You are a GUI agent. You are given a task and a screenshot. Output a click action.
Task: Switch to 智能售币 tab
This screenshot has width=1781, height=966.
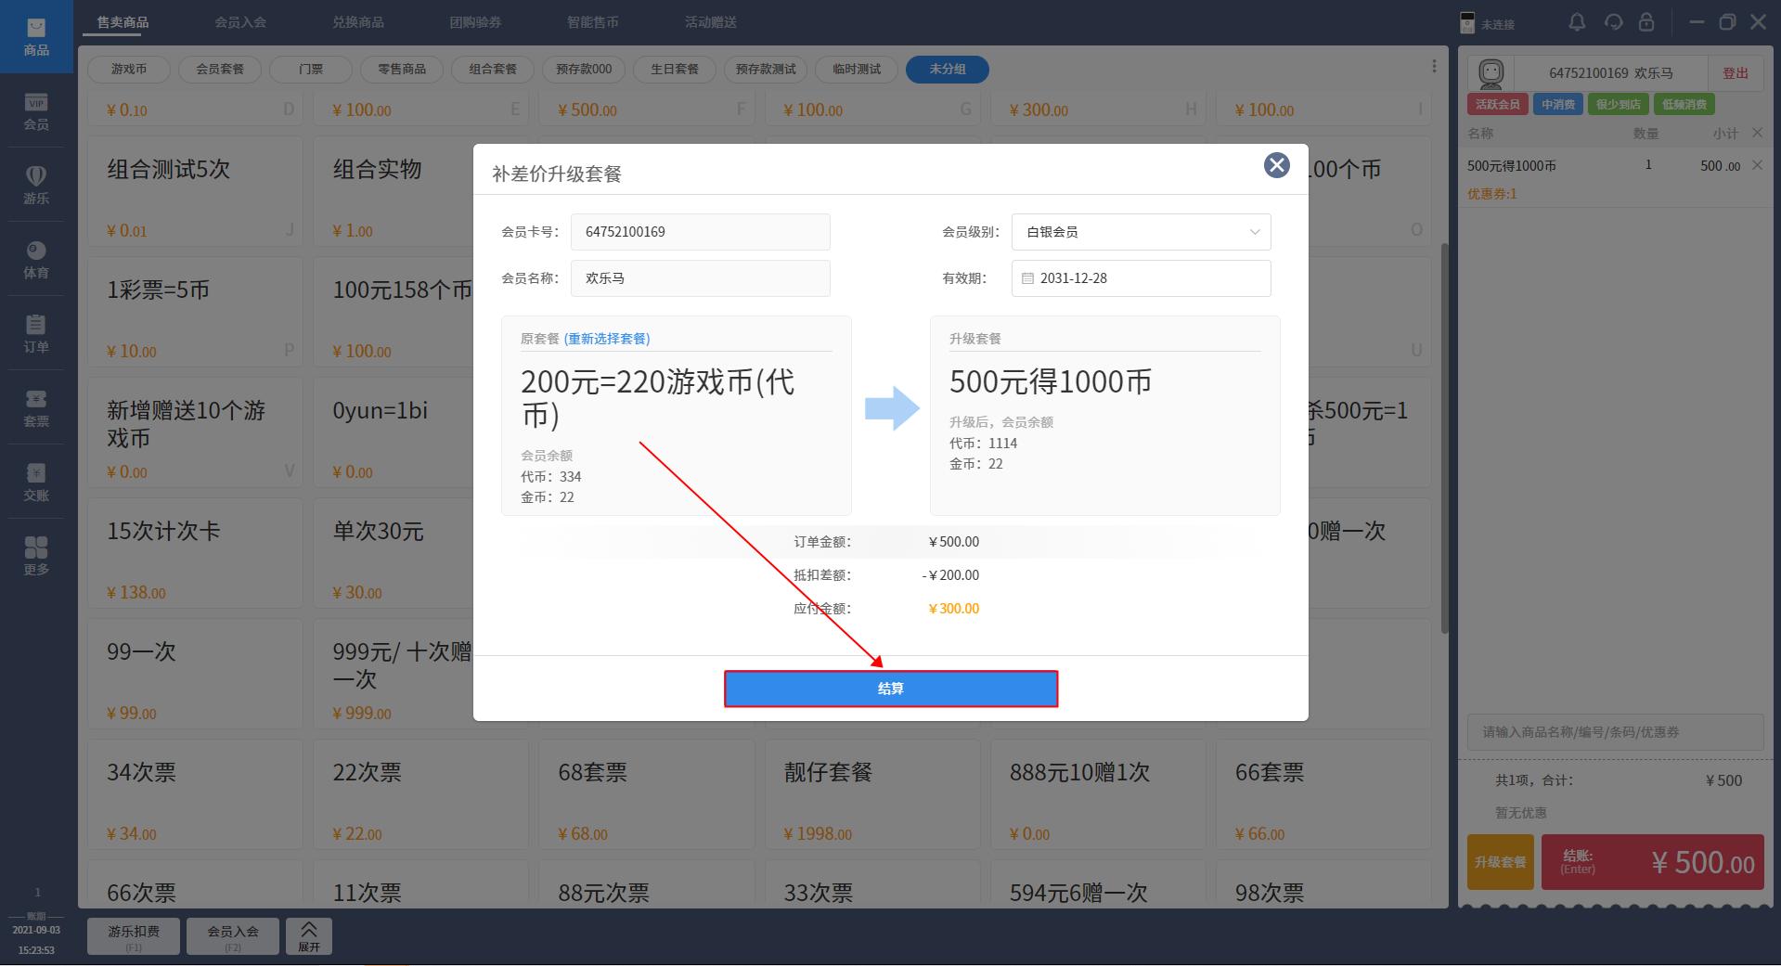tap(593, 21)
